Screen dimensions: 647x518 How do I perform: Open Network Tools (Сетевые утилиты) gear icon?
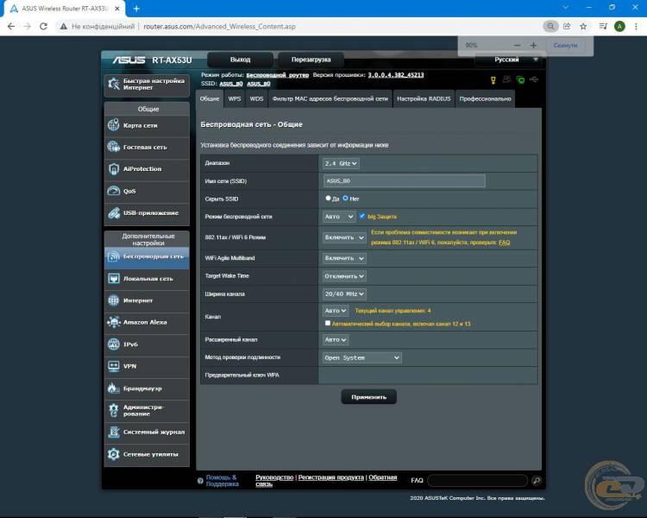tap(114, 454)
